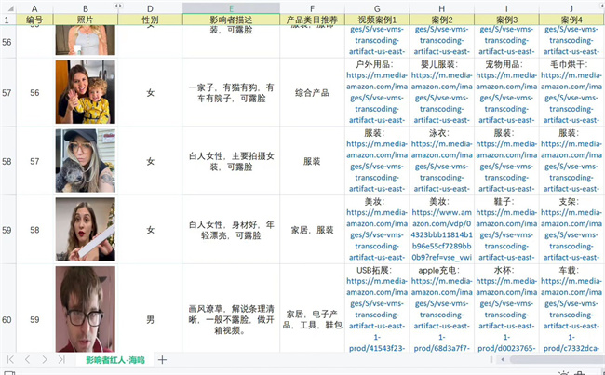This screenshot has width=605, height=375.
Task: Open the 泳衣 video link
Action: click(442, 167)
